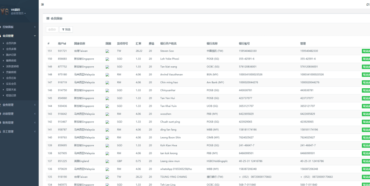Viewport: 370px width, 186px height.
Task: Click the refresh icon at top right
Action: click(367, 4)
